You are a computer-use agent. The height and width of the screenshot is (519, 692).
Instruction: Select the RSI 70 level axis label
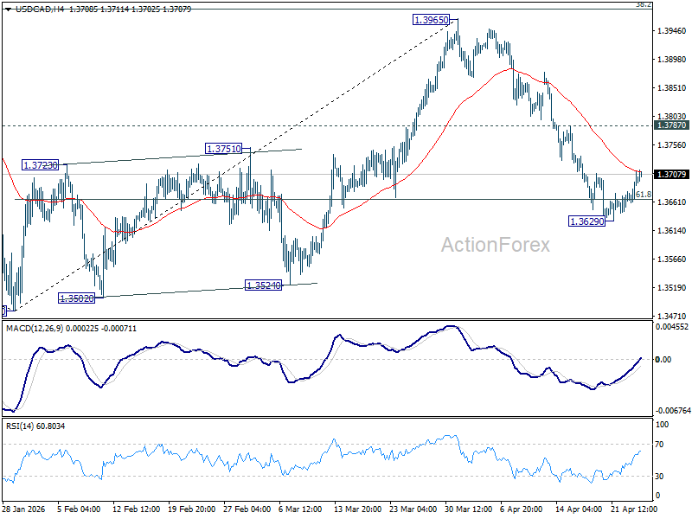click(659, 445)
